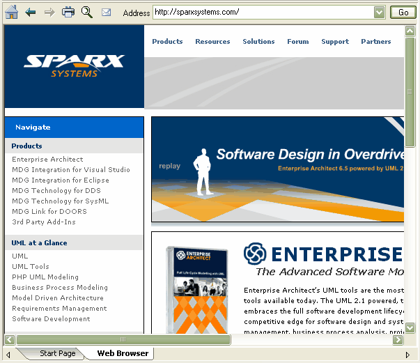Open the Business Process Modeling link

60,287
